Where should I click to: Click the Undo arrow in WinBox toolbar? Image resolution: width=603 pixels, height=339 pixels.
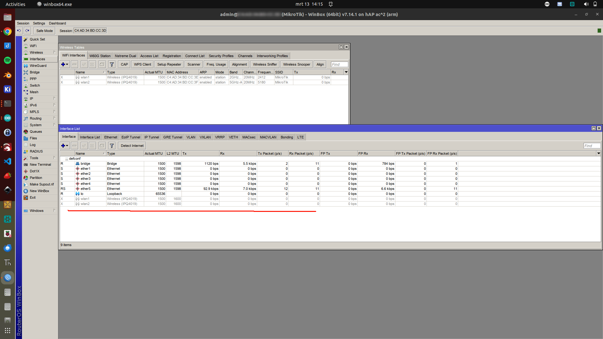[19, 30]
